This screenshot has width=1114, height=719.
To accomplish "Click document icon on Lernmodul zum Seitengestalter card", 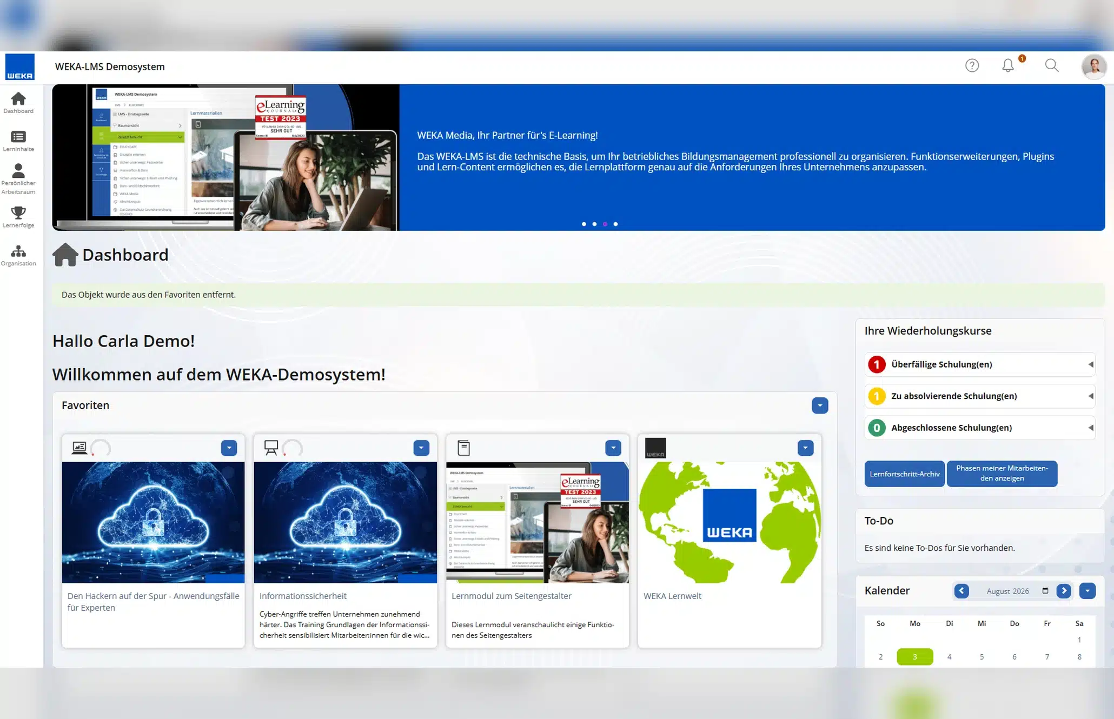I will coord(463,448).
